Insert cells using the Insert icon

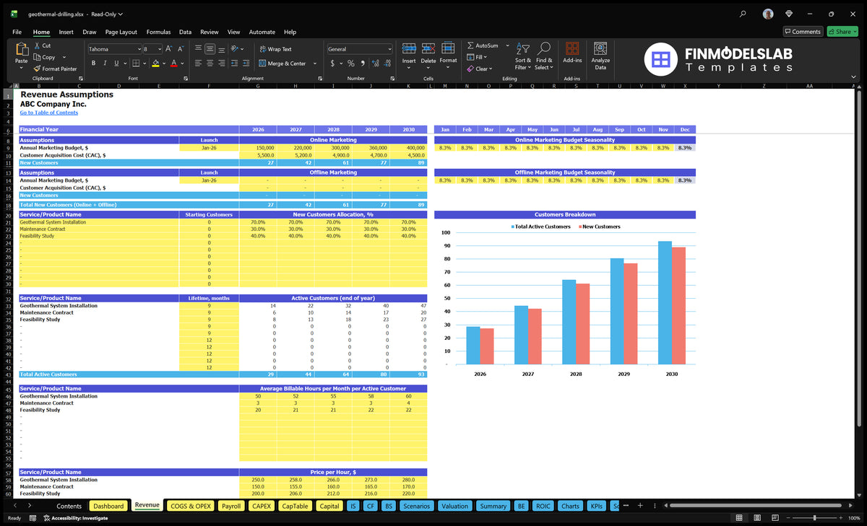click(x=409, y=48)
